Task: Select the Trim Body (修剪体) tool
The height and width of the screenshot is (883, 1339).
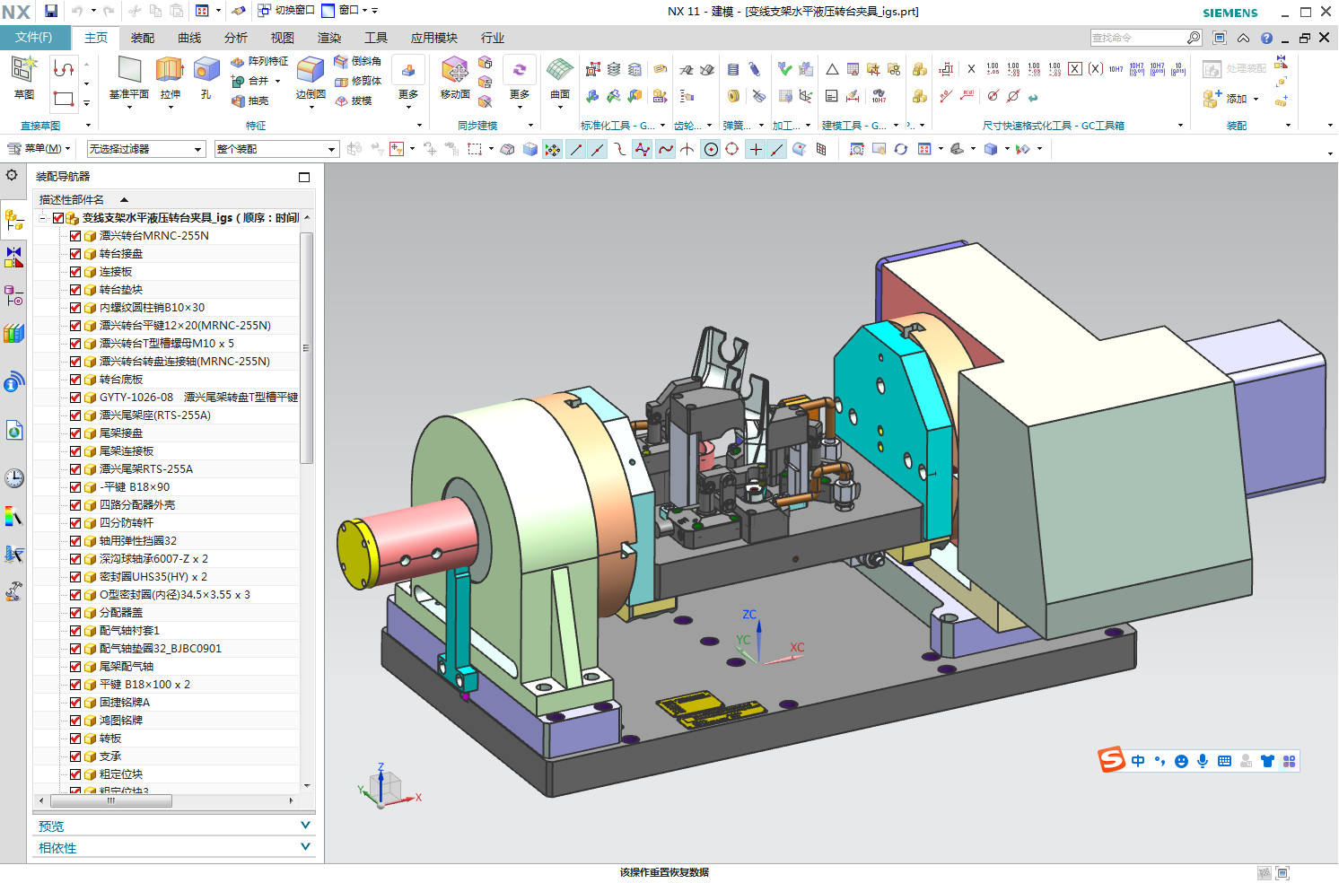Action: 357,81
